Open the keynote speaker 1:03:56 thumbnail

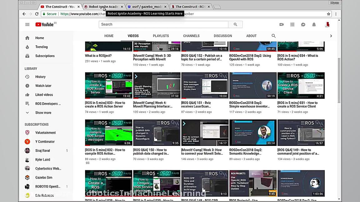click(301, 183)
